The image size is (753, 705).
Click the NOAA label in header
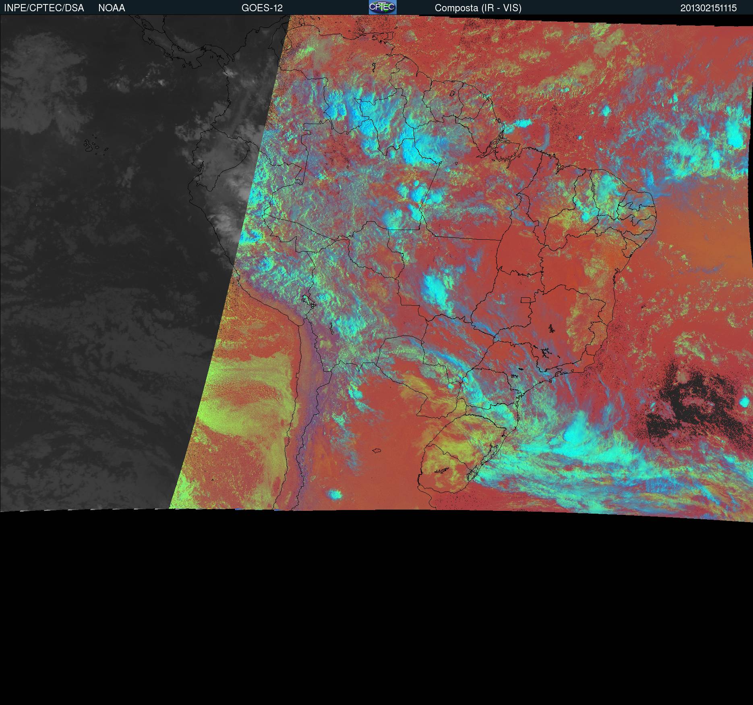pyautogui.click(x=112, y=8)
